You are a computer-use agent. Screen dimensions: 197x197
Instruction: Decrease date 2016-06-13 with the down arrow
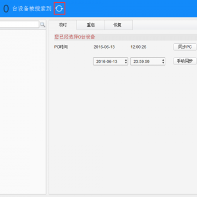(126, 63)
